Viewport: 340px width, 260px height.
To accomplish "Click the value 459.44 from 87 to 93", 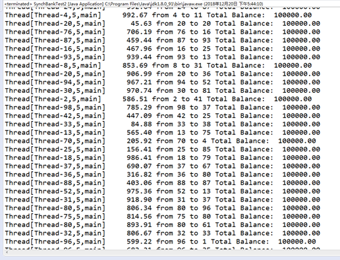I will (x=139, y=40).
